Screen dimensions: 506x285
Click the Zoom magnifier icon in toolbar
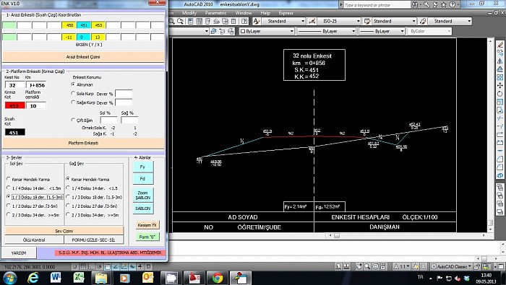172,21
